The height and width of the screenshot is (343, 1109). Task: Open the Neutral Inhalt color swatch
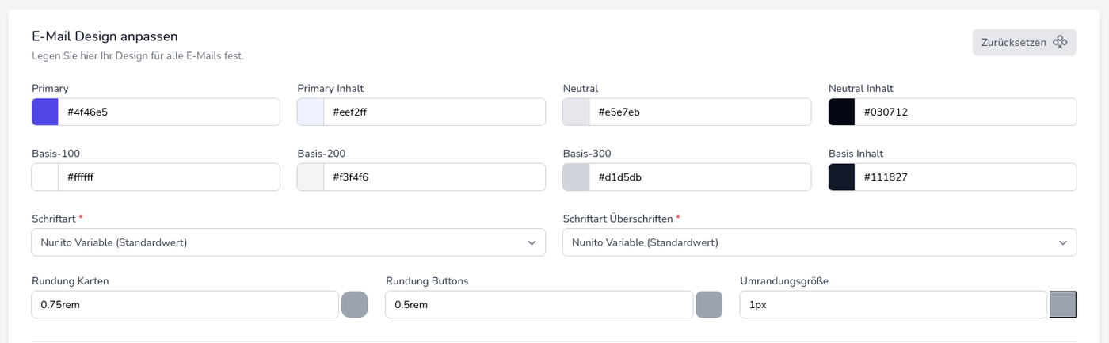coord(841,112)
